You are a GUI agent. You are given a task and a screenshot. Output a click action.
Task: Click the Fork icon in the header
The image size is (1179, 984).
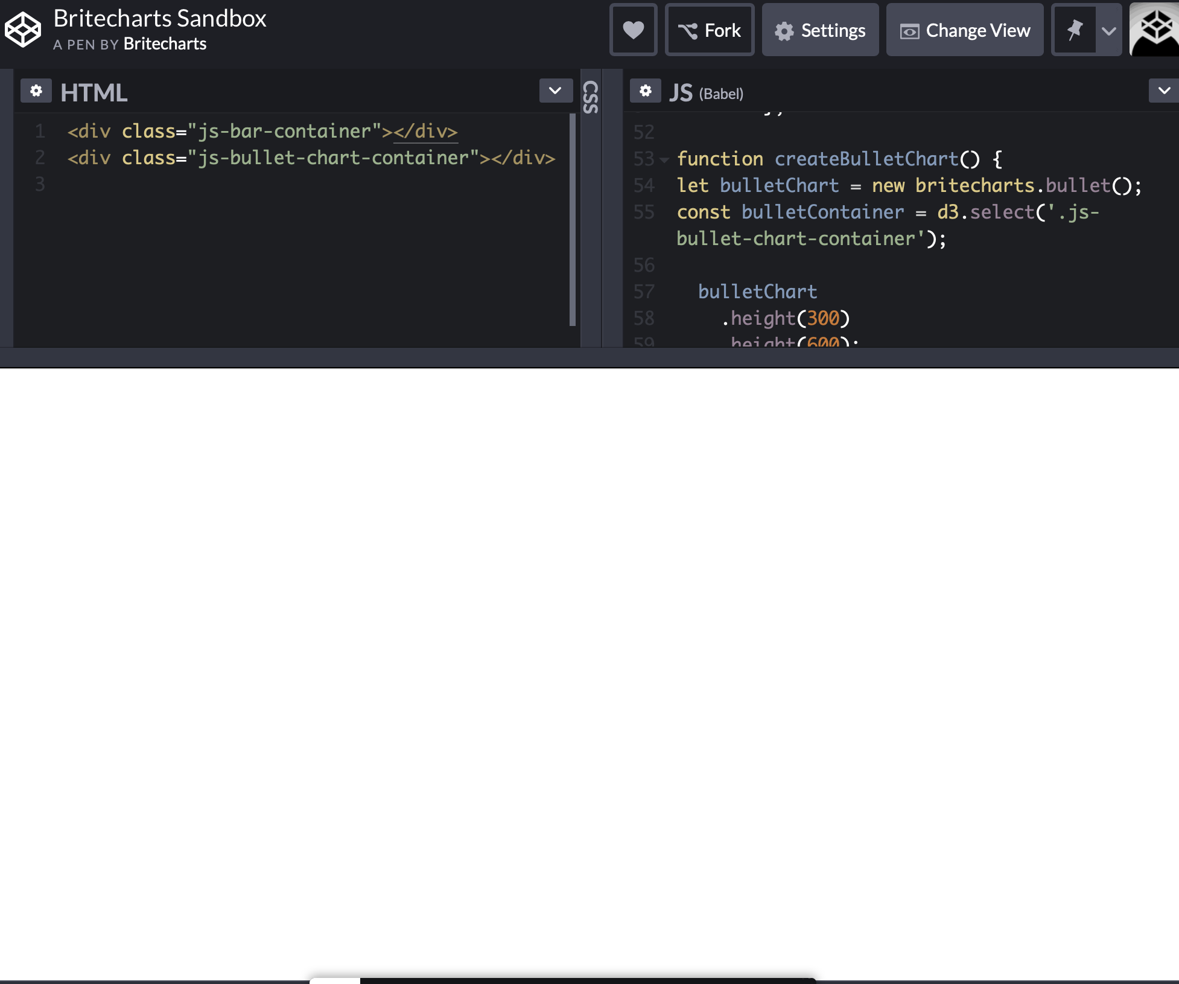687,30
